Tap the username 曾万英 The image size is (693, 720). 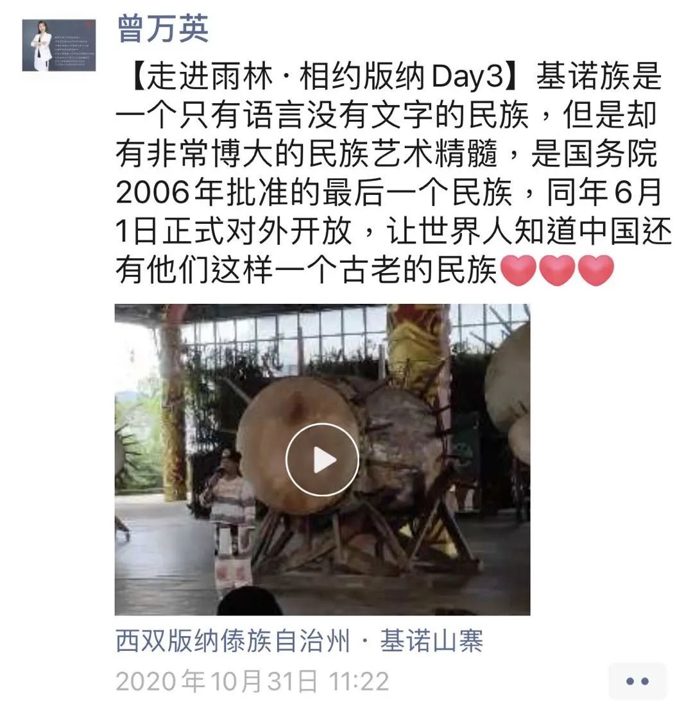point(163,28)
